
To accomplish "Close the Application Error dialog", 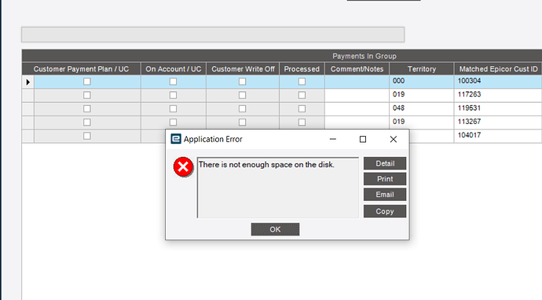I will 394,139.
